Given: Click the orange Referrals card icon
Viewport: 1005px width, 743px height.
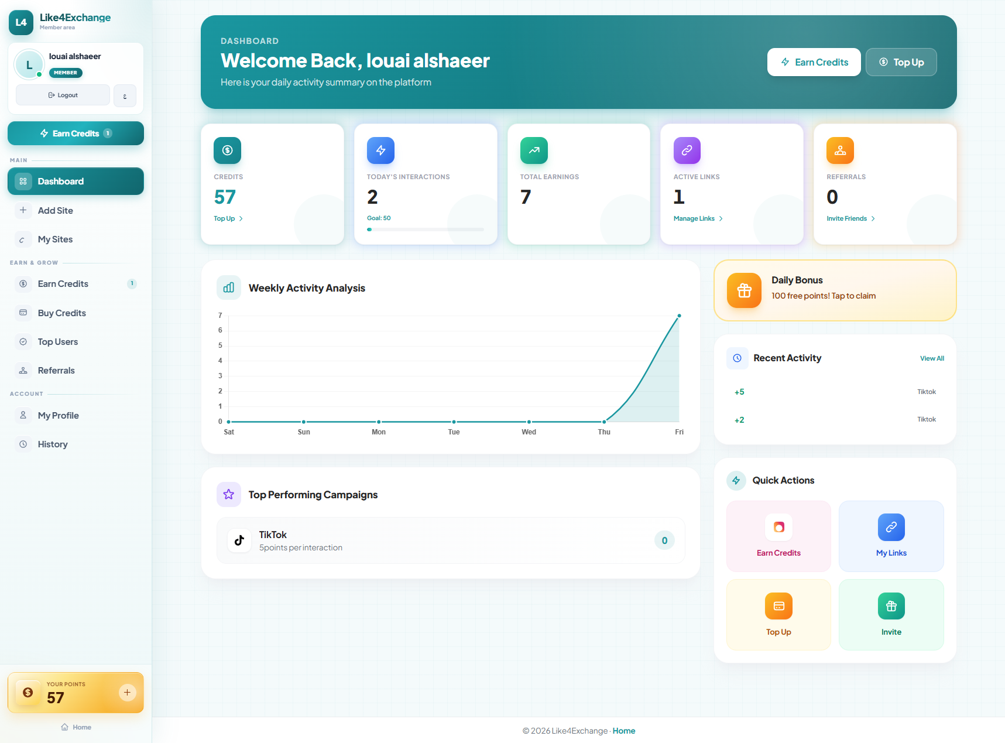Looking at the screenshot, I should pyautogui.click(x=841, y=150).
